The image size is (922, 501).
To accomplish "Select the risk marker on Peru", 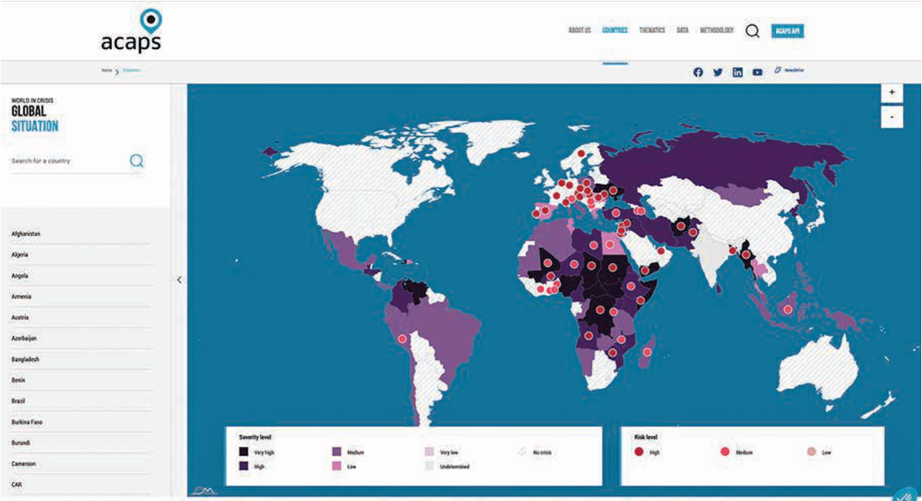I will coord(402,338).
